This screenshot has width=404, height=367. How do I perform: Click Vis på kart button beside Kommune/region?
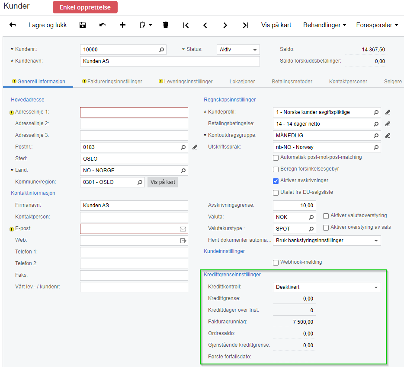click(x=163, y=182)
